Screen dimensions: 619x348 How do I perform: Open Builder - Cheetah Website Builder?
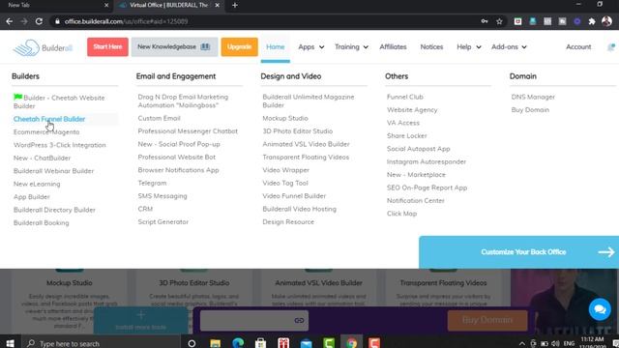click(59, 101)
